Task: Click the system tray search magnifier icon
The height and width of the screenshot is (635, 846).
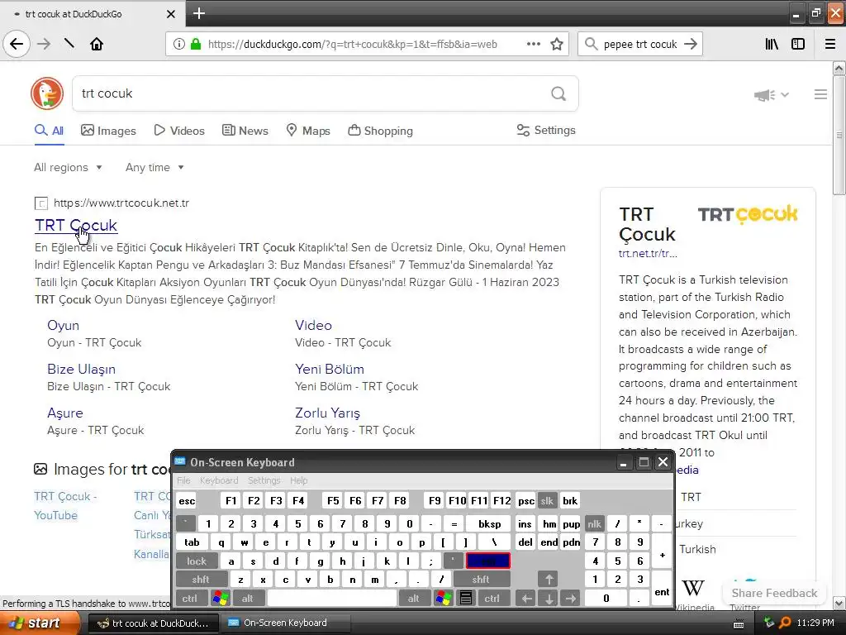Action: coord(785,623)
